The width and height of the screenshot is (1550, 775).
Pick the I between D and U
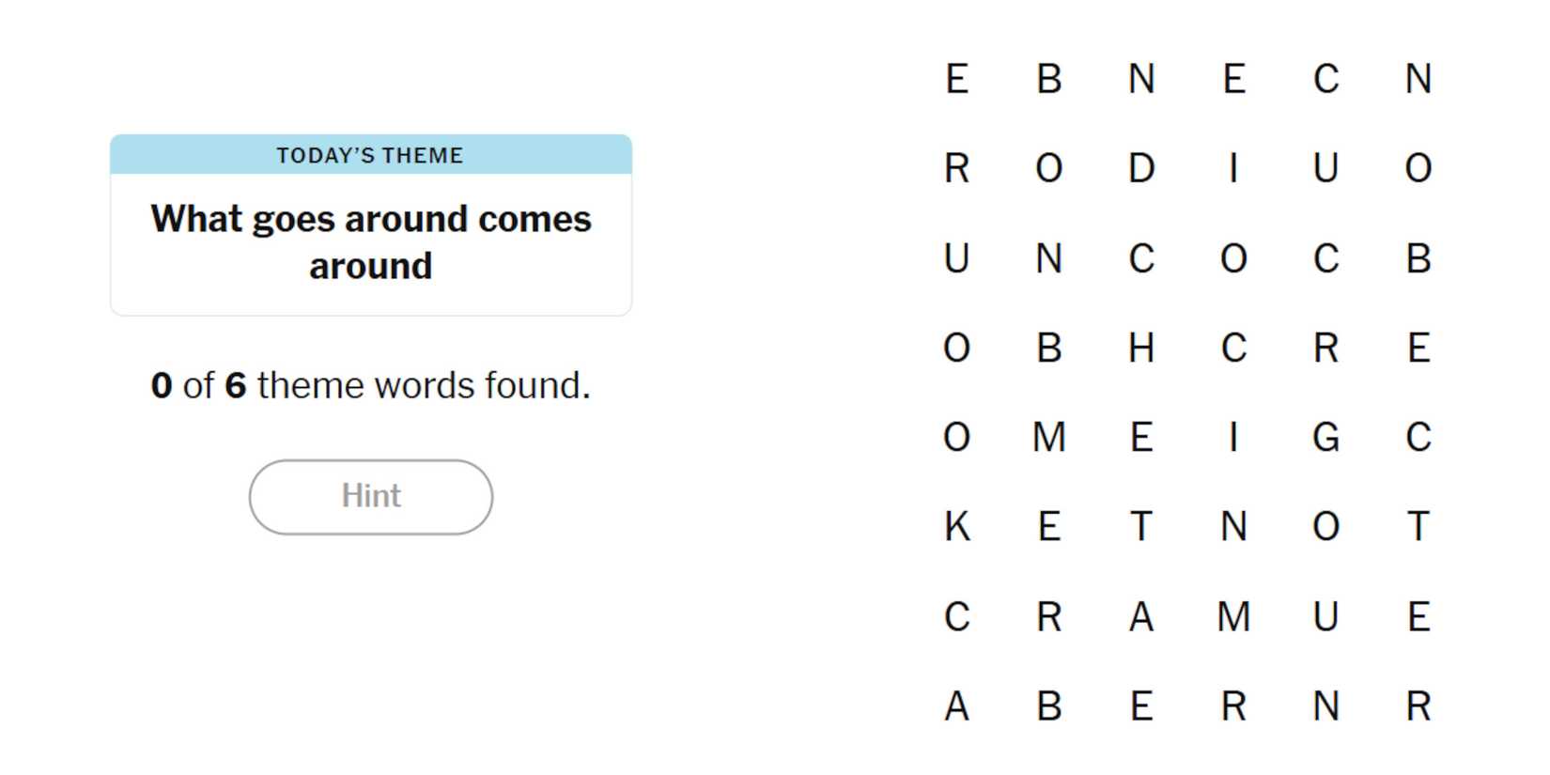1233,169
